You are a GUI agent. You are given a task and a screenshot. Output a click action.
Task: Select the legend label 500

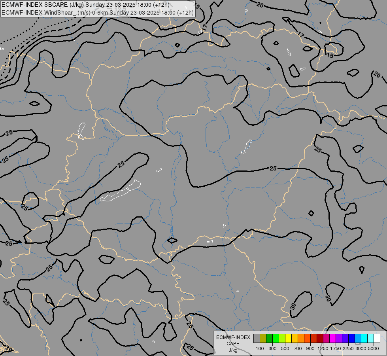[285, 348]
